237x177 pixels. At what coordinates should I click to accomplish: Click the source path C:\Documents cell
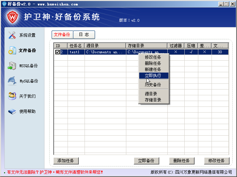[x=105, y=52]
